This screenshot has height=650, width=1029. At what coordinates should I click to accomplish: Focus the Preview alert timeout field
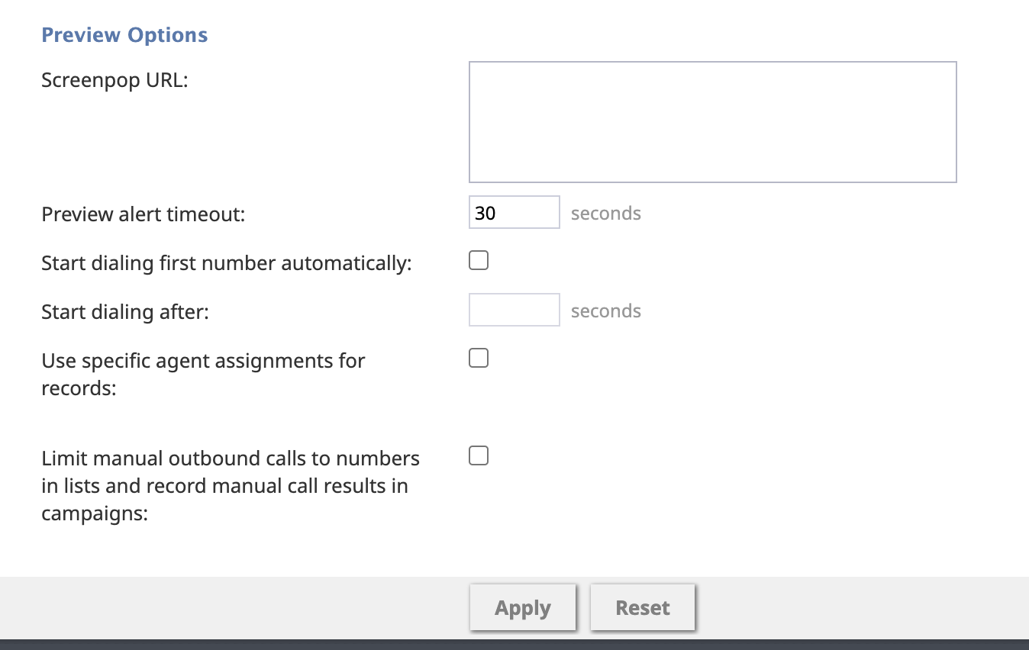click(x=514, y=212)
